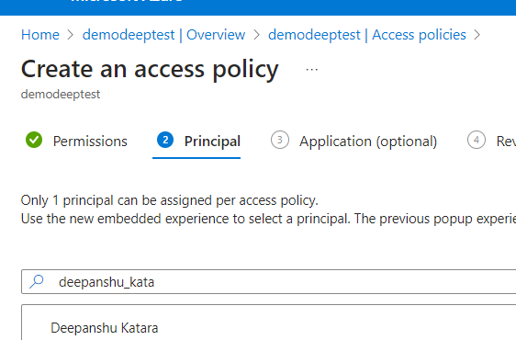Click the deepanshu_kata search input field
This screenshot has width=516, height=340.
click(x=268, y=282)
